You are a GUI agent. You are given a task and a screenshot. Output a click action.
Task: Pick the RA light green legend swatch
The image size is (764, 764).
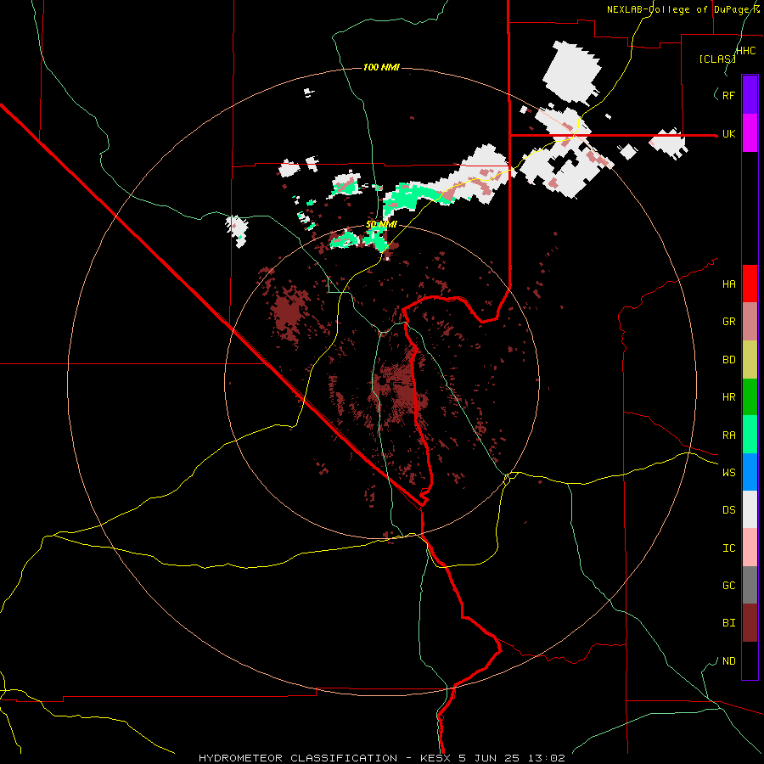pyautogui.click(x=750, y=435)
